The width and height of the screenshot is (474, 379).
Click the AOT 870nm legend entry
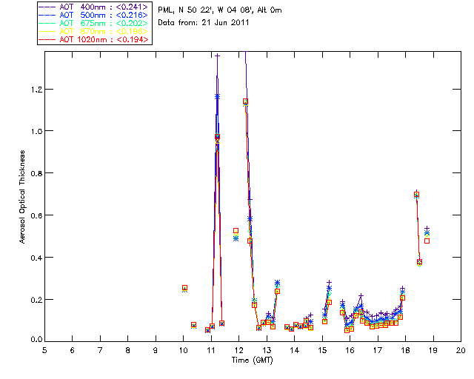pos(94,31)
